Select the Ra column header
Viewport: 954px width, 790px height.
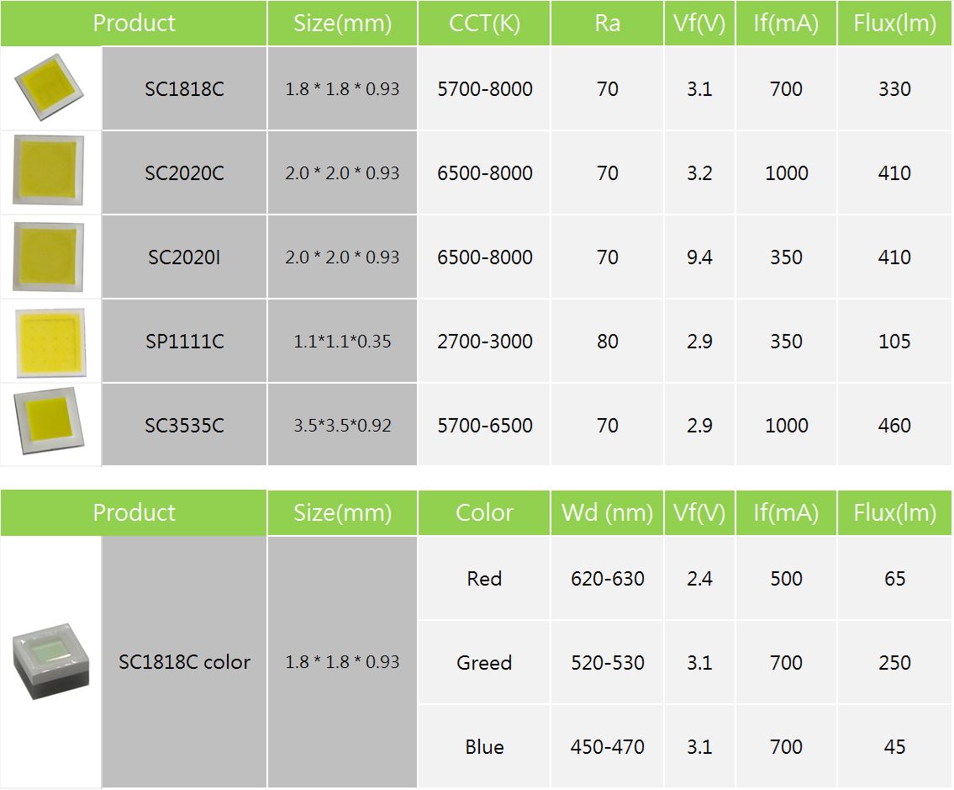tap(607, 24)
